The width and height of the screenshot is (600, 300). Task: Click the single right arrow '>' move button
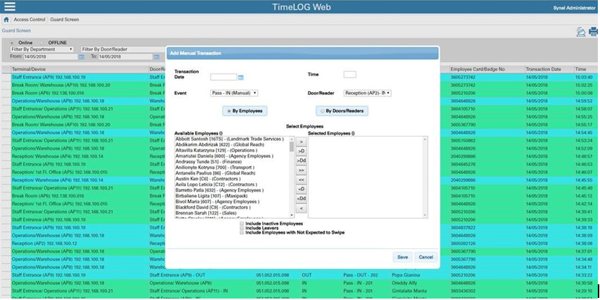click(x=301, y=142)
